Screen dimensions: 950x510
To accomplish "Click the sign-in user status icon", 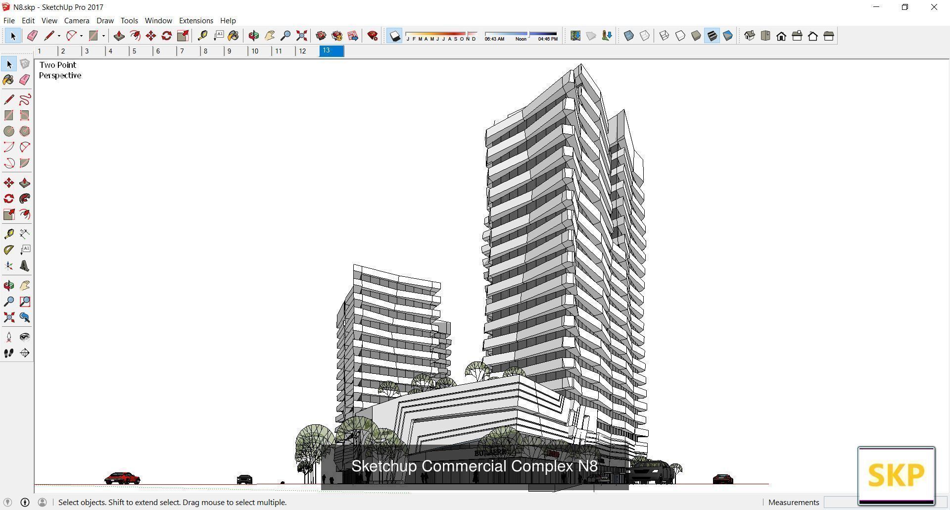I will pyautogui.click(x=42, y=502).
